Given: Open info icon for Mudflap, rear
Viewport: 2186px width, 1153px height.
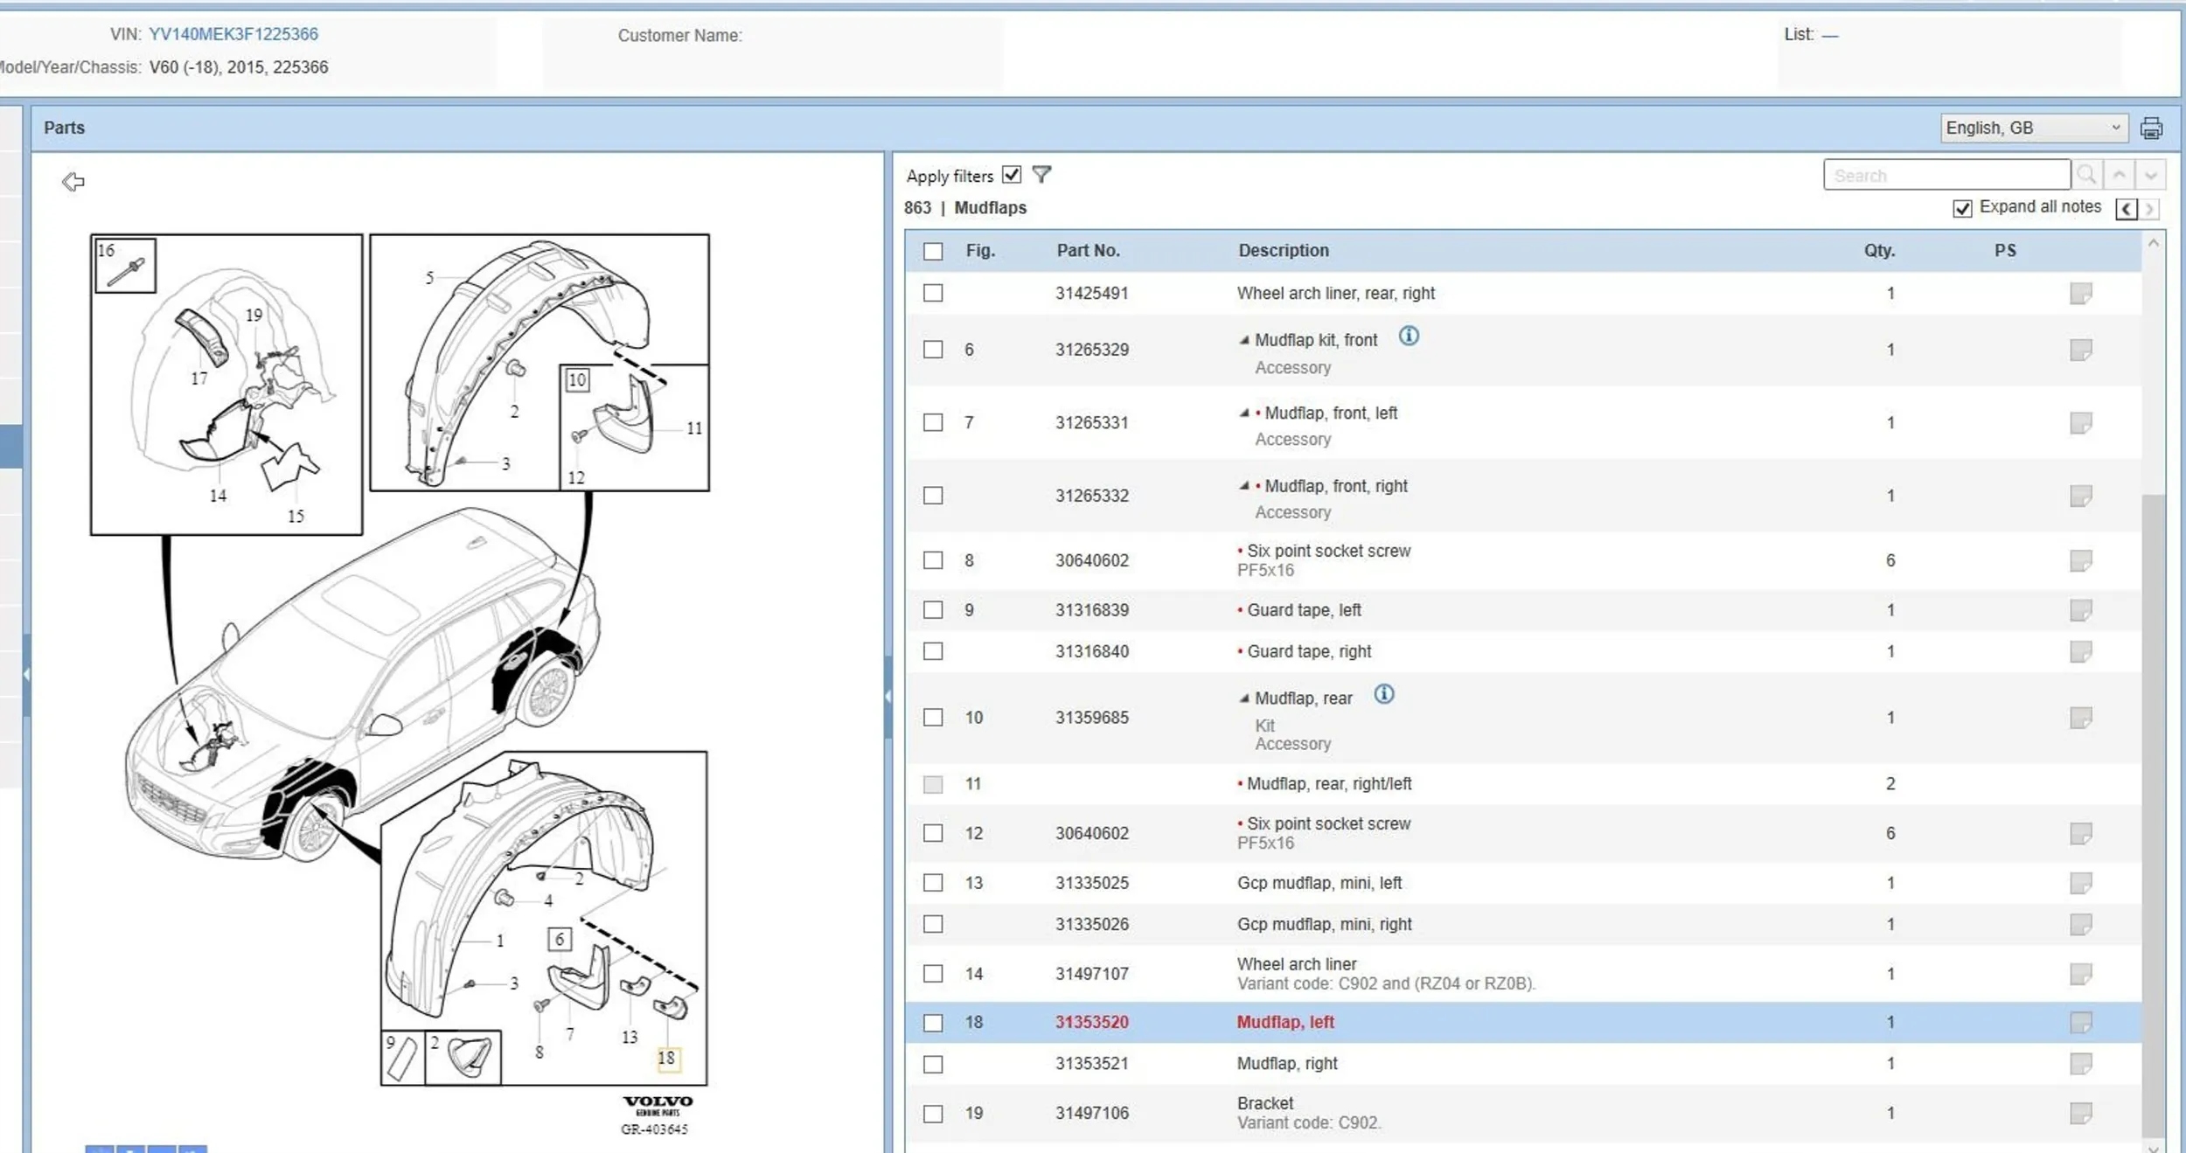Looking at the screenshot, I should click(1383, 695).
